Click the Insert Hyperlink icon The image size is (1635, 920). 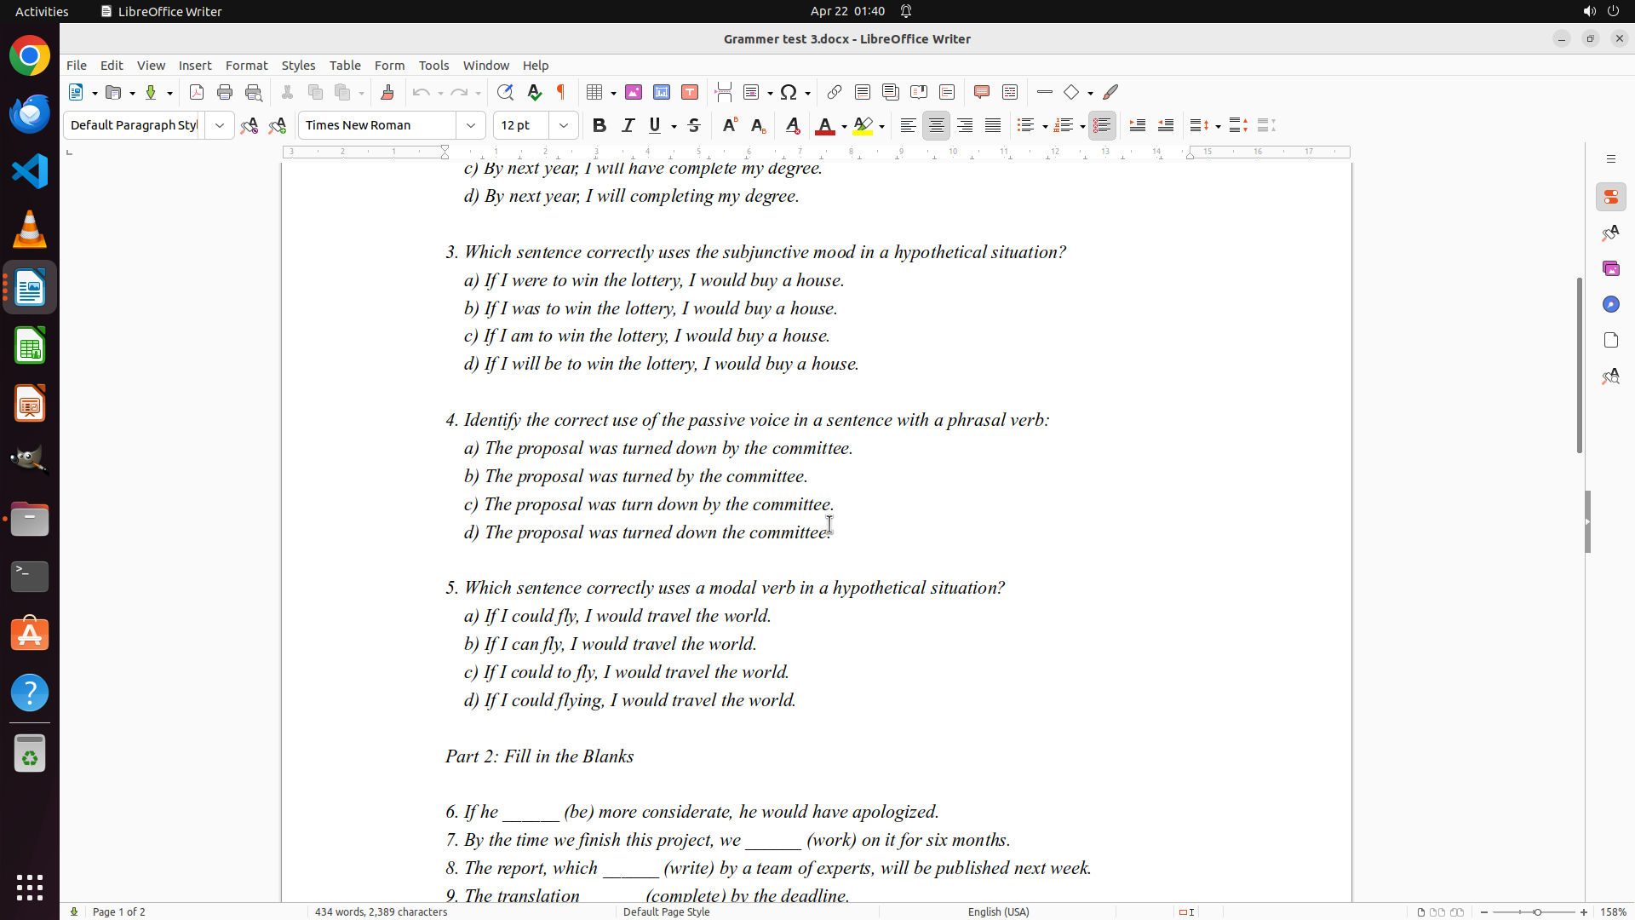[835, 92]
